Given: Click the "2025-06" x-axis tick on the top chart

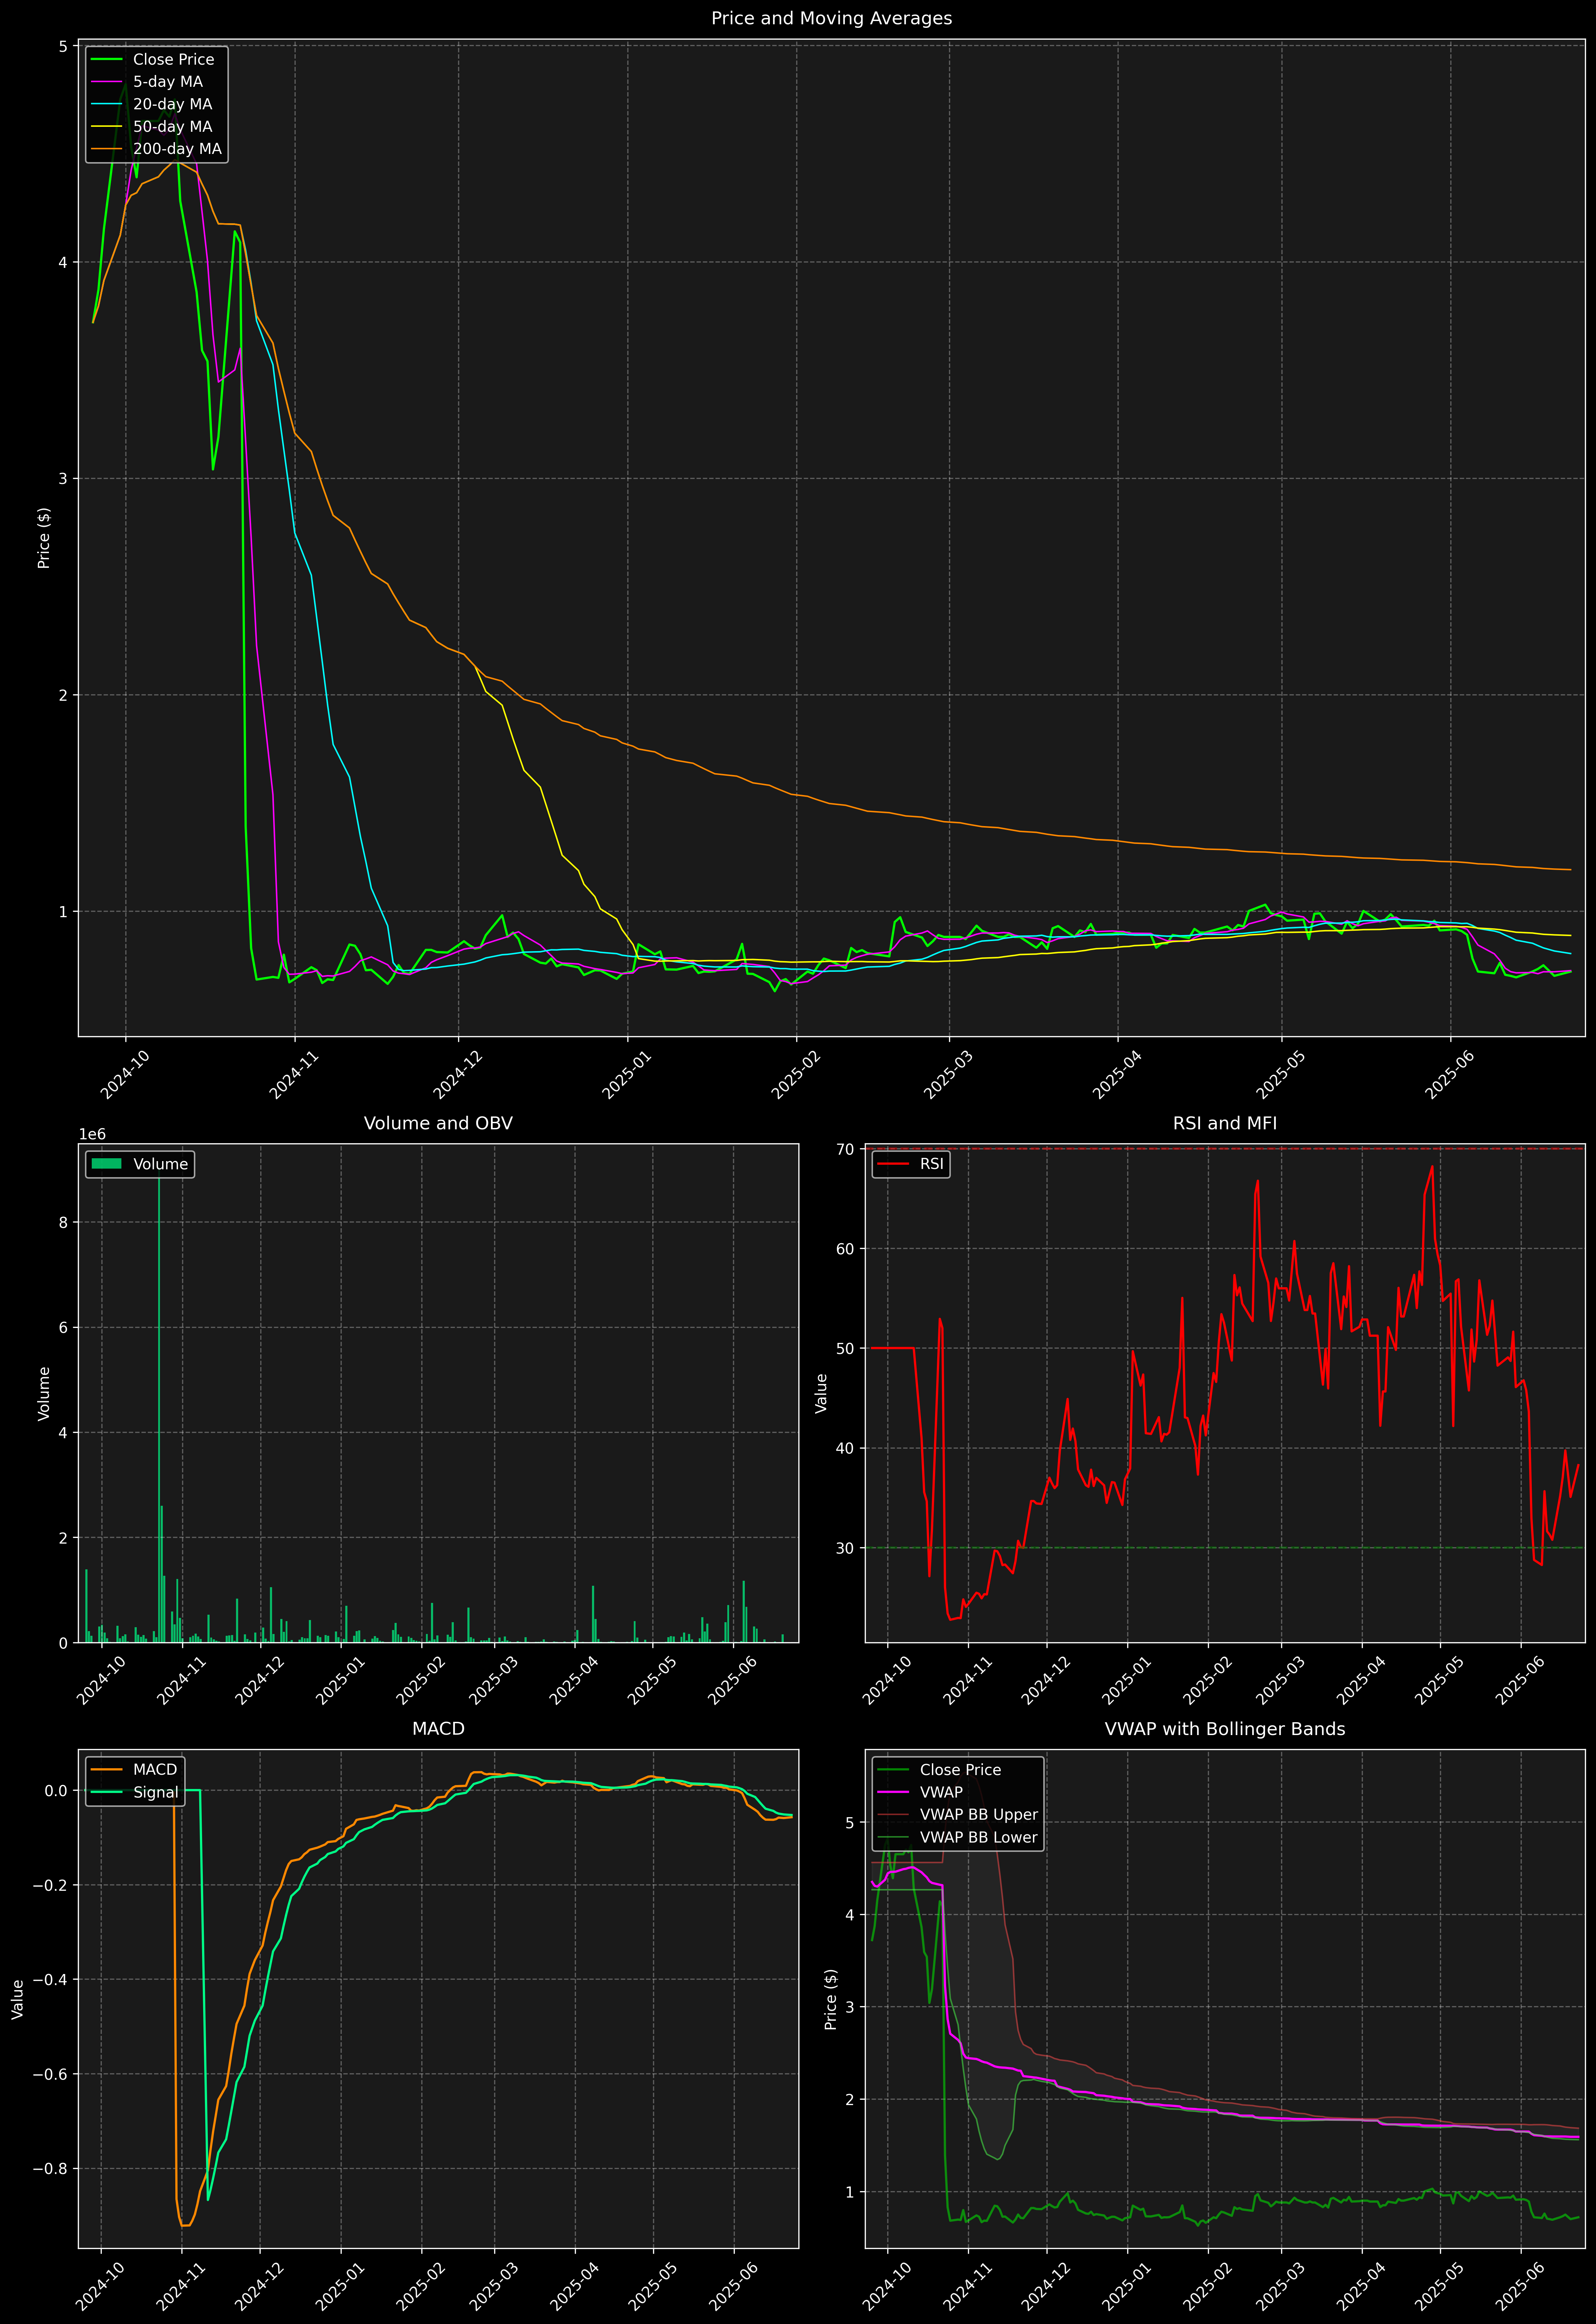Looking at the screenshot, I should click(1450, 1075).
